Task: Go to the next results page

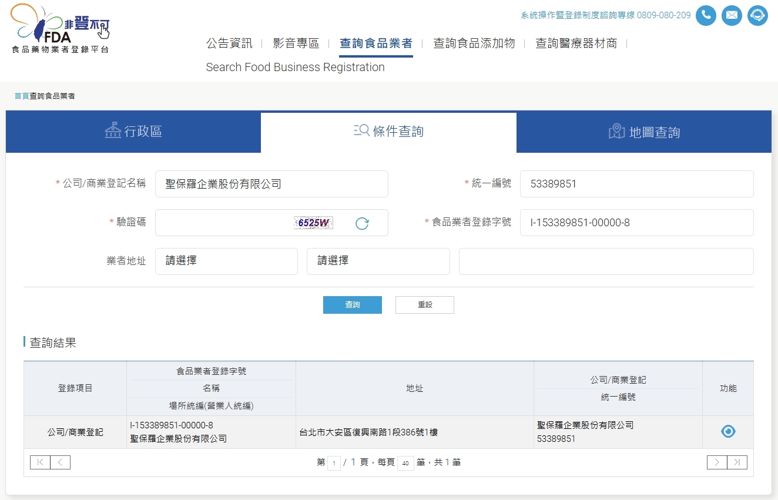Action: [717, 462]
